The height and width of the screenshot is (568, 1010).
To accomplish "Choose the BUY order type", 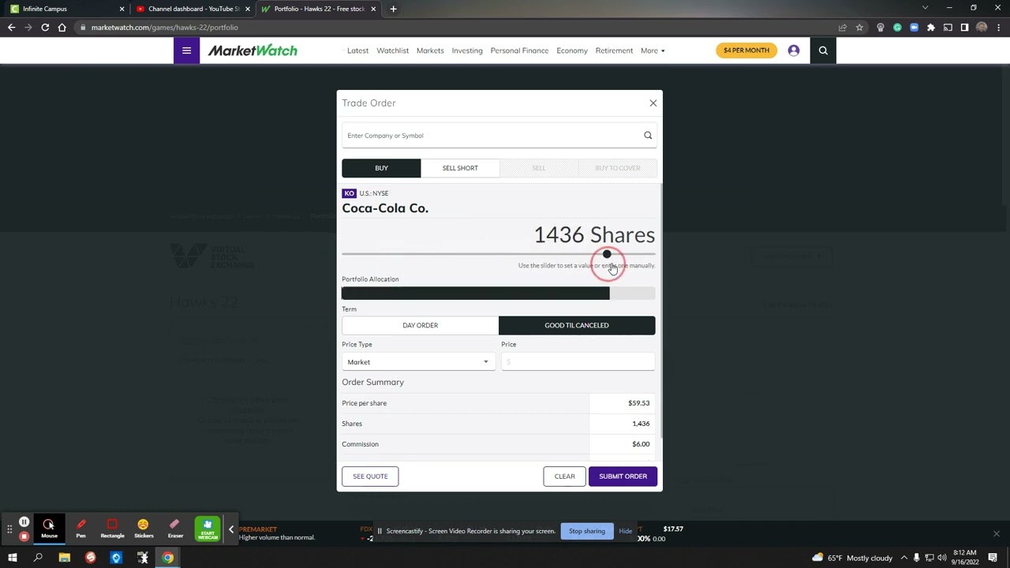I will (x=381, y=168).
